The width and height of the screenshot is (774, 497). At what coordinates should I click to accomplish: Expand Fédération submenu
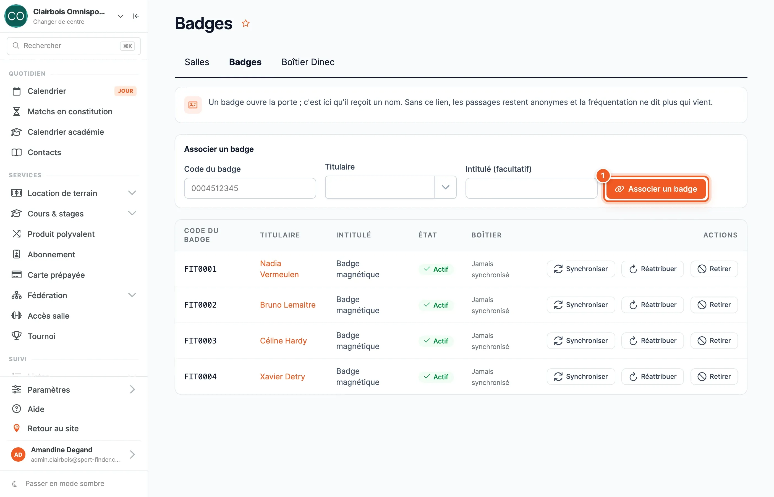(132, 295)
